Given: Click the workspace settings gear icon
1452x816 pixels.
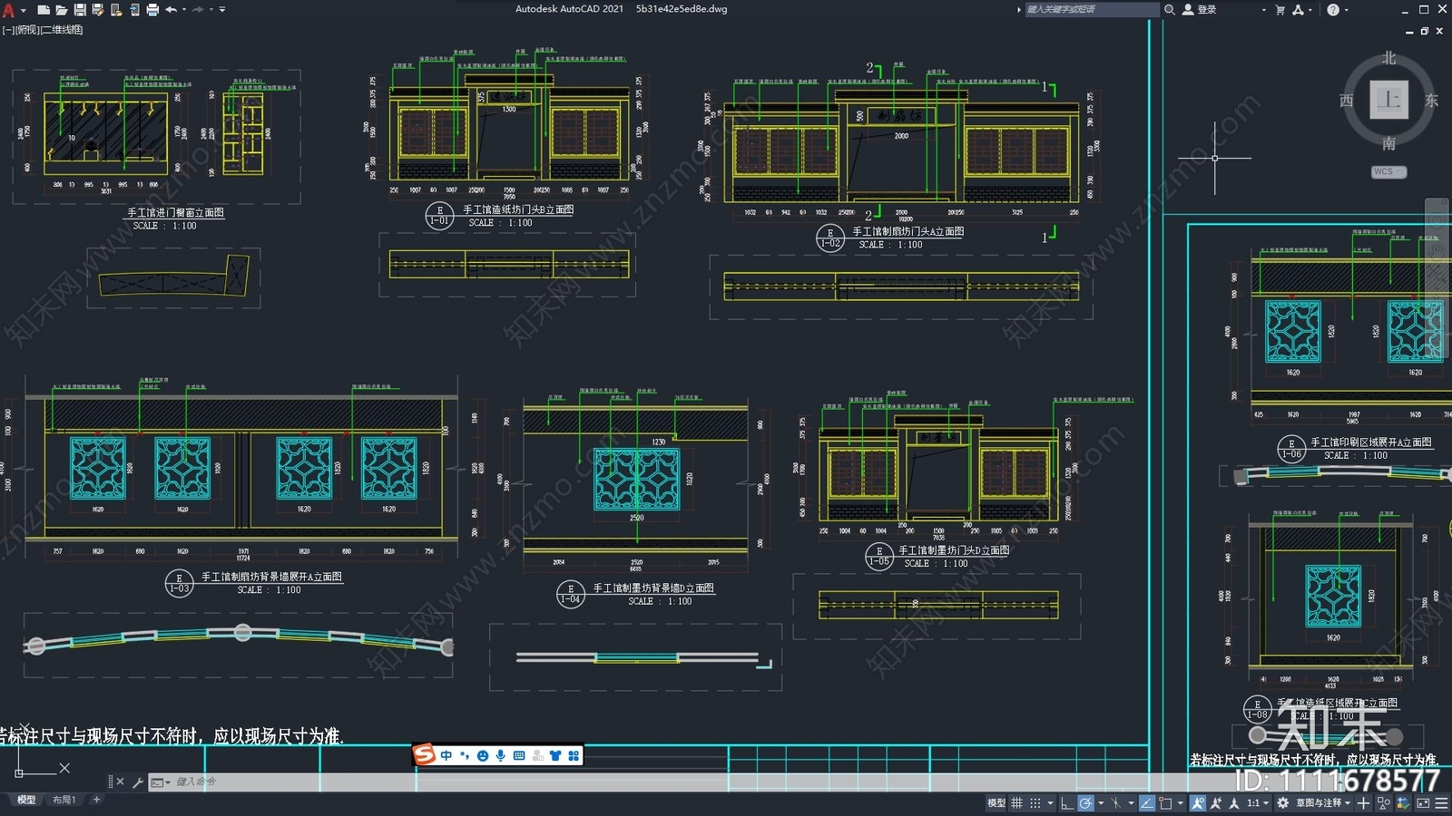Looking at the screenshot, I should [1282, 802].
